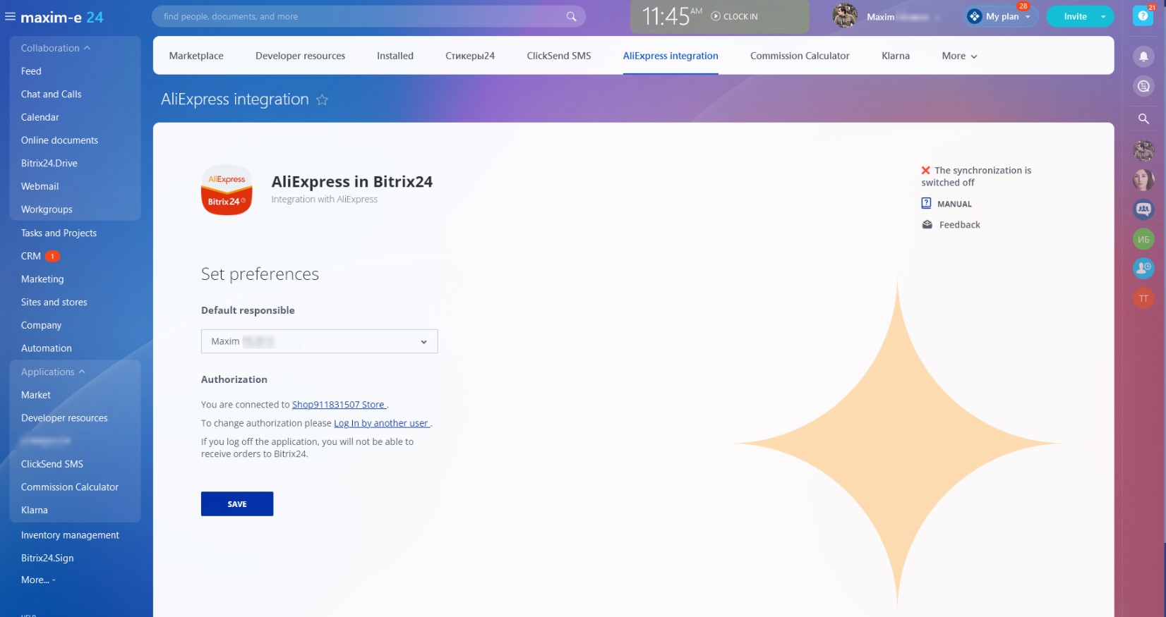Open the second contact avatar in right sidebar
Screen dimensions: 1166x617
click(x=1143, y=179)
